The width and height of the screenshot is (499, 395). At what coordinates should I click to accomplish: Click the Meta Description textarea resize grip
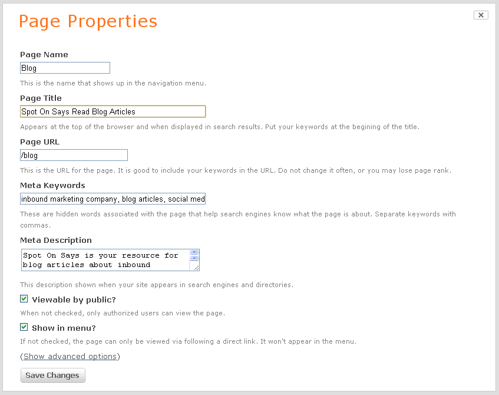196,268
